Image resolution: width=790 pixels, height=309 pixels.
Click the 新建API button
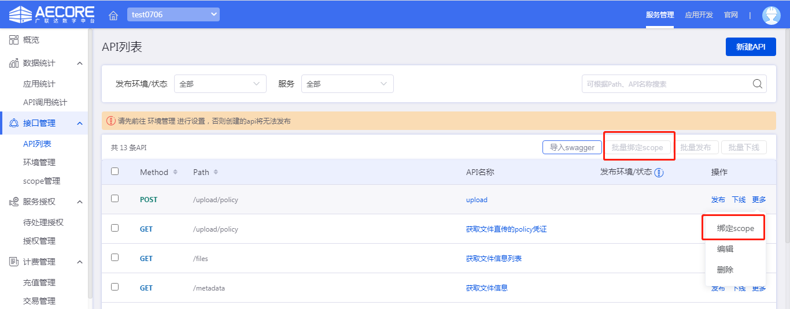point(750,47)
